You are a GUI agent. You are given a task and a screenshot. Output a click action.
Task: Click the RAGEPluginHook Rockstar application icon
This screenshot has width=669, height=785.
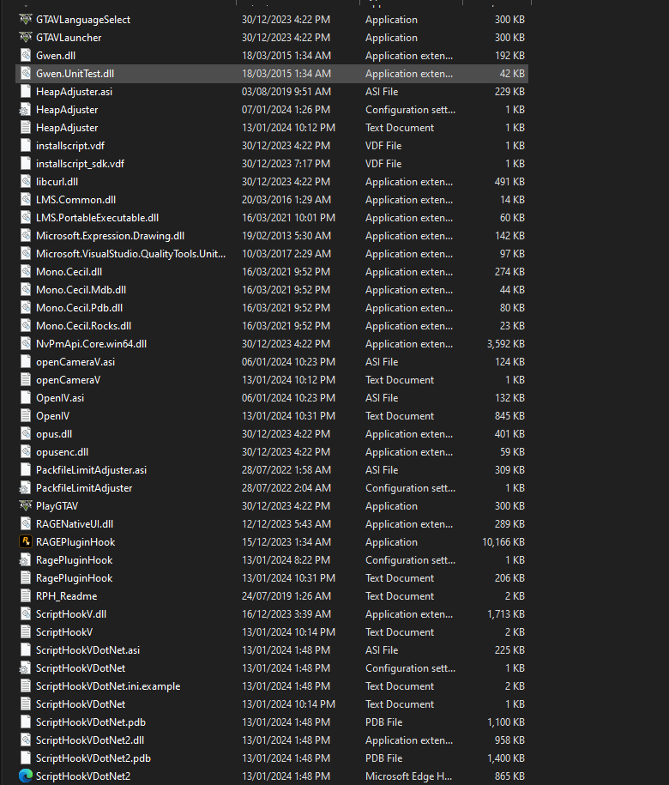pos(26,541)
